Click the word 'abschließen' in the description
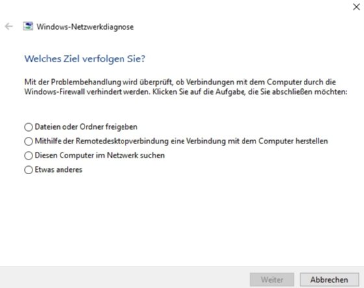The image size is (364, 288). 292,92
